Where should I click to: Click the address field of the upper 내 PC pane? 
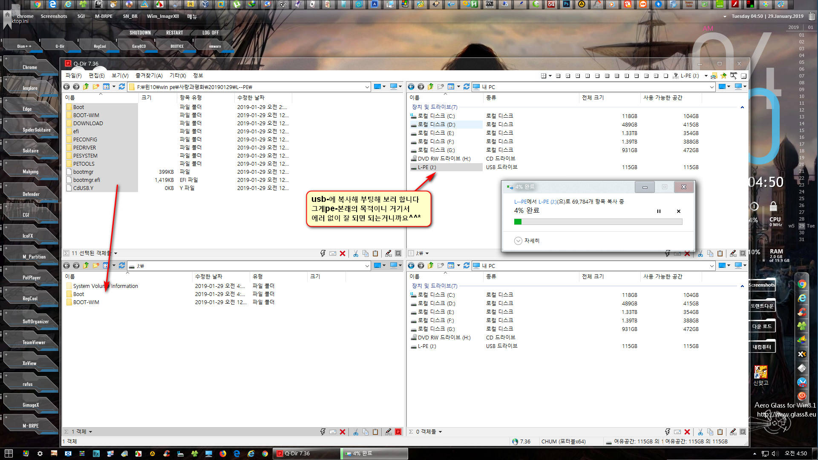pos(593,87)
